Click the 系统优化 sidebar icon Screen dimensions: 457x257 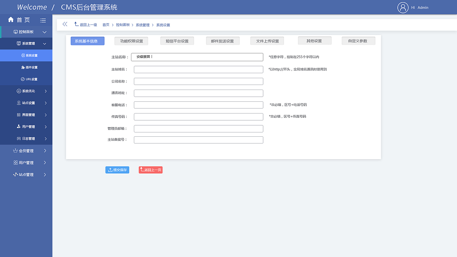(19, 91)
